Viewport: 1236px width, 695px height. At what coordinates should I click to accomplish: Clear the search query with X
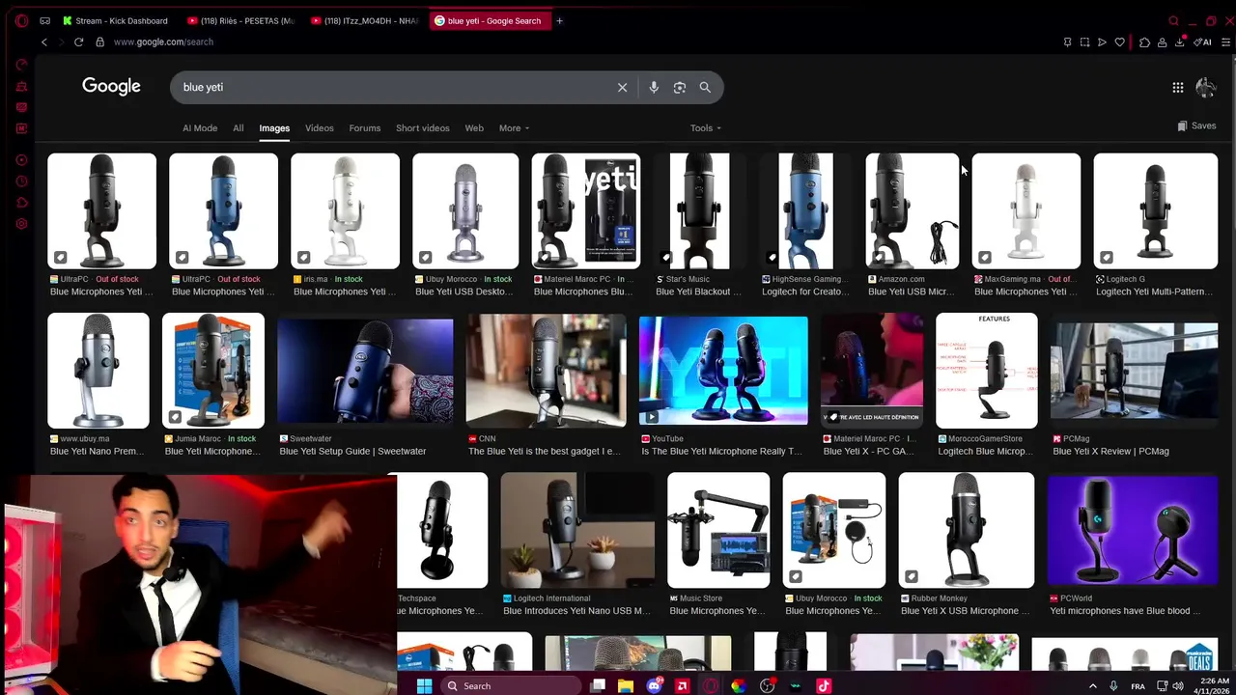(622, 87)
